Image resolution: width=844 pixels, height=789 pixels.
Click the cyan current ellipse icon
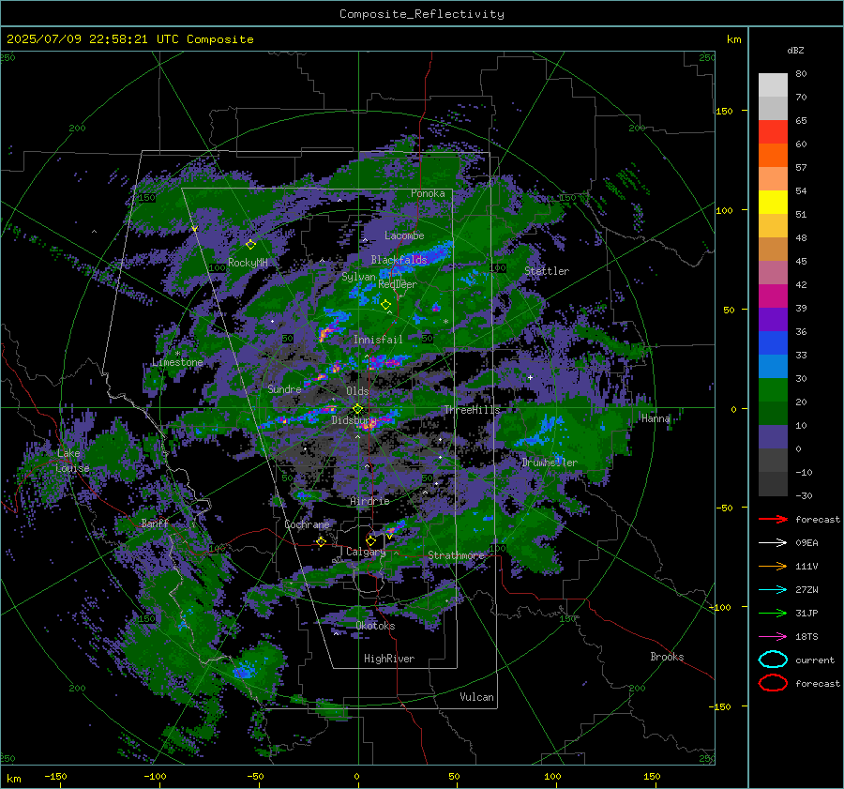pos(773,660)
